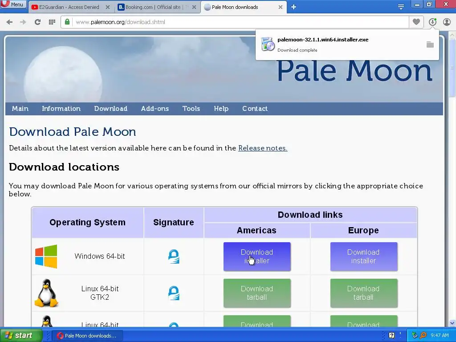Screen dimensions: 456x342
Task: Click the Linux GTK2 penguin icon
Action: click(x=46, y=293)
